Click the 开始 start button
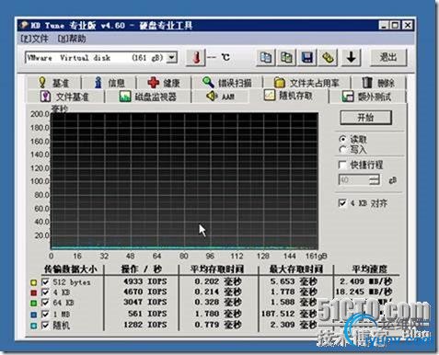This screenshot has width=439, height=355. click(x=365, y=118)
